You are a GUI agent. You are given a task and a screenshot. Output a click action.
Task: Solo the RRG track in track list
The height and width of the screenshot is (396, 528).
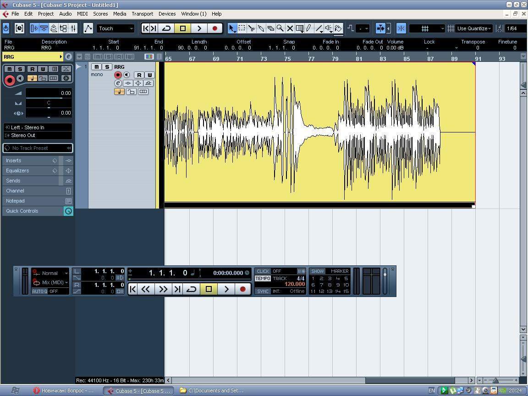point(107,67)
